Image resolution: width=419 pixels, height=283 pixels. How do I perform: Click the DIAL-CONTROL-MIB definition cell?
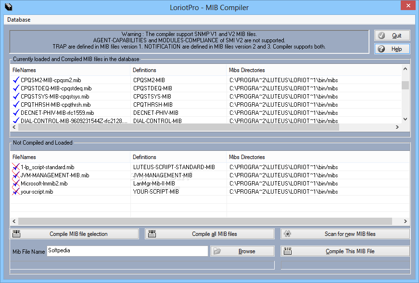coord(157,121)
